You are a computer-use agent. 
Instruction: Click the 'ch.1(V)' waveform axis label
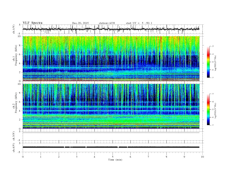[14, 29]
